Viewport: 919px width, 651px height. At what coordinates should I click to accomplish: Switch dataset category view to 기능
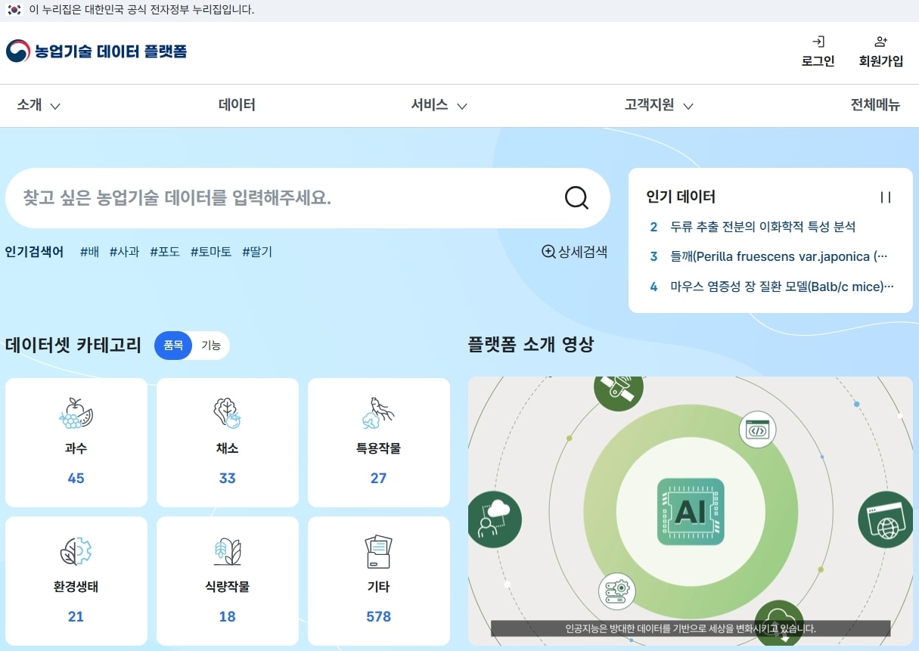point(211,346)
